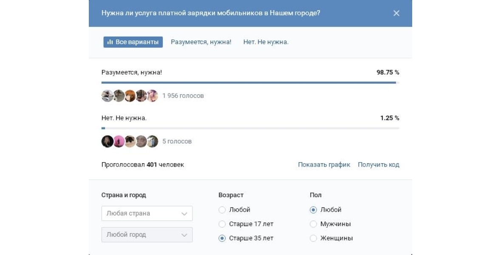501x255 pixels.
Task: Select the 'Все варианты' tab
Action: (133, 42)
